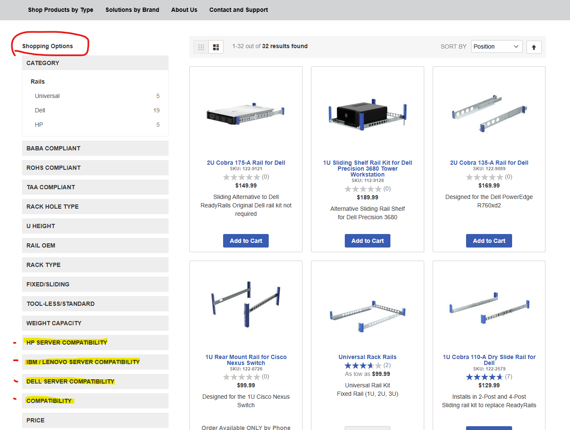This screenshot has height=430, width=570.
Task: Click star rating of 1U Rear Mount Rail
Action: 242,377
